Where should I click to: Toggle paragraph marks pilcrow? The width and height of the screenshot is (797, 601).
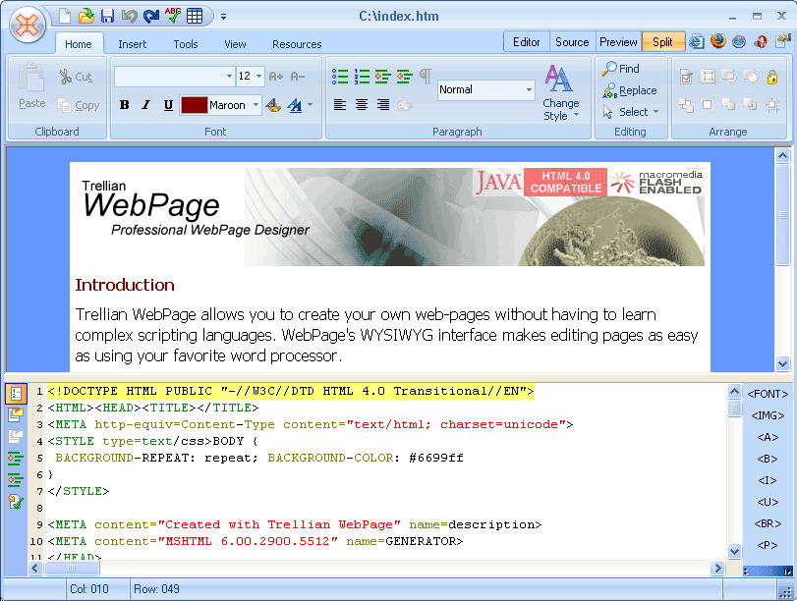pos(426,77)
